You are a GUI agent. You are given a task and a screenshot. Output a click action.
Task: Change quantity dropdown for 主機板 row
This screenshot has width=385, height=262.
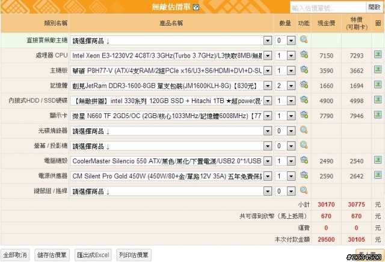pyautogui.click(x=285, y=71)
